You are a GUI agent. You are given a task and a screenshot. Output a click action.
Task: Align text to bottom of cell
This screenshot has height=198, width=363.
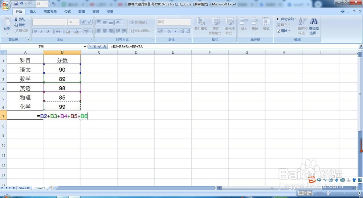(x=111, y=22)
